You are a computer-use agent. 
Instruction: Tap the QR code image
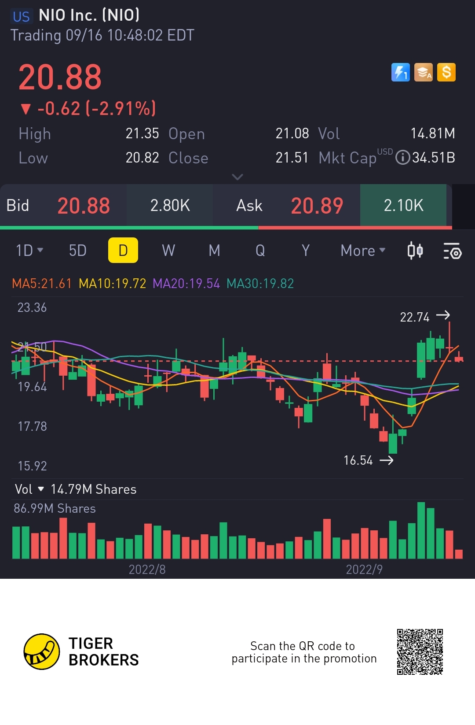tap(420, 652)
